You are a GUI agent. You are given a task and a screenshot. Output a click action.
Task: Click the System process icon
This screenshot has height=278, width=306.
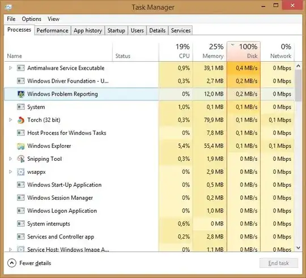(21, 107)
